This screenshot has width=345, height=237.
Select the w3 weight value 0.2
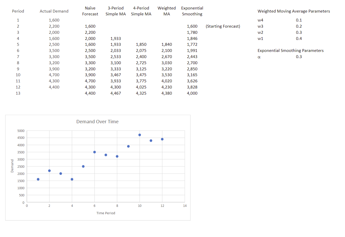click(x=299, y=26)
